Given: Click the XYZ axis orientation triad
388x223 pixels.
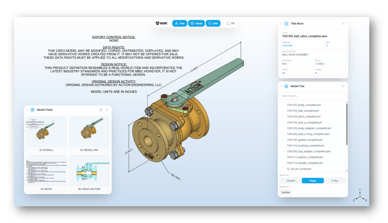Looking at the screenshot, I should coord(360,195).
